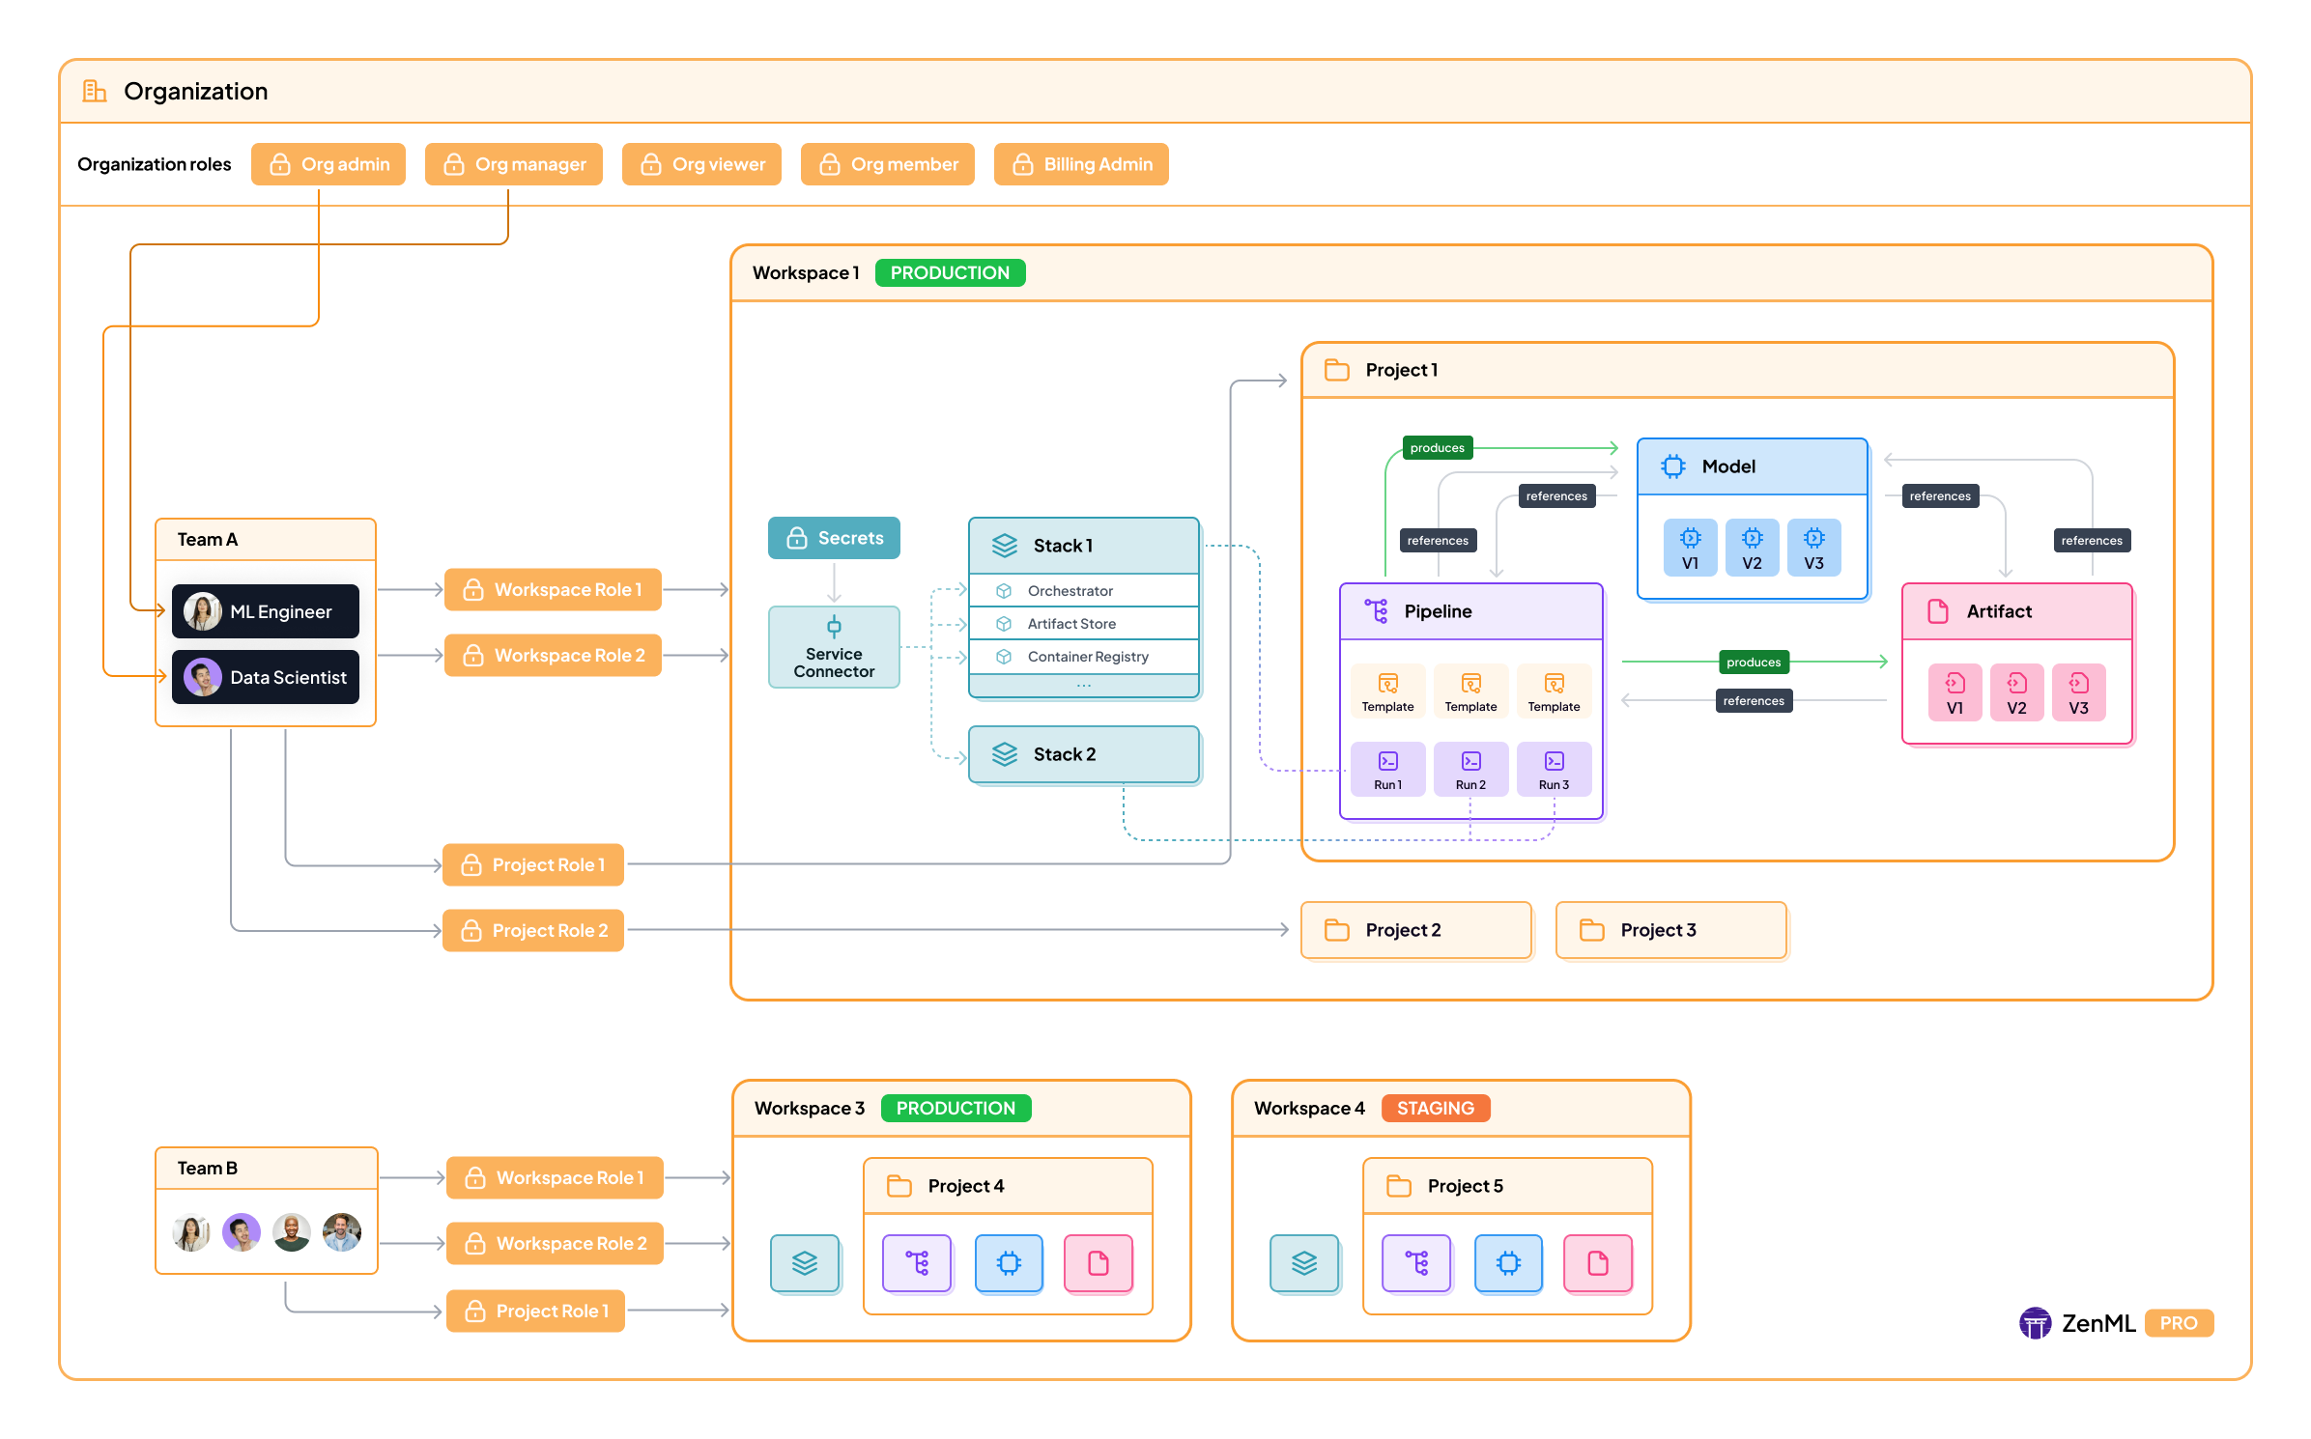Click the blue model icon in Project 4
Image resolution: width=2311 pixels, height=1439 pixels.
[1009, 1263]
